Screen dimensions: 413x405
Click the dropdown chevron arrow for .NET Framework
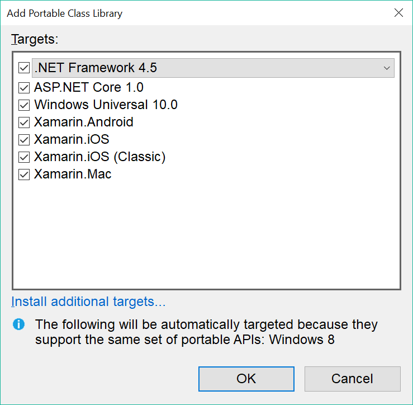(387, 68)
